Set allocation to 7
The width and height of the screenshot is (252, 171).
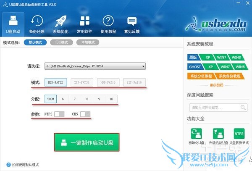75,99
